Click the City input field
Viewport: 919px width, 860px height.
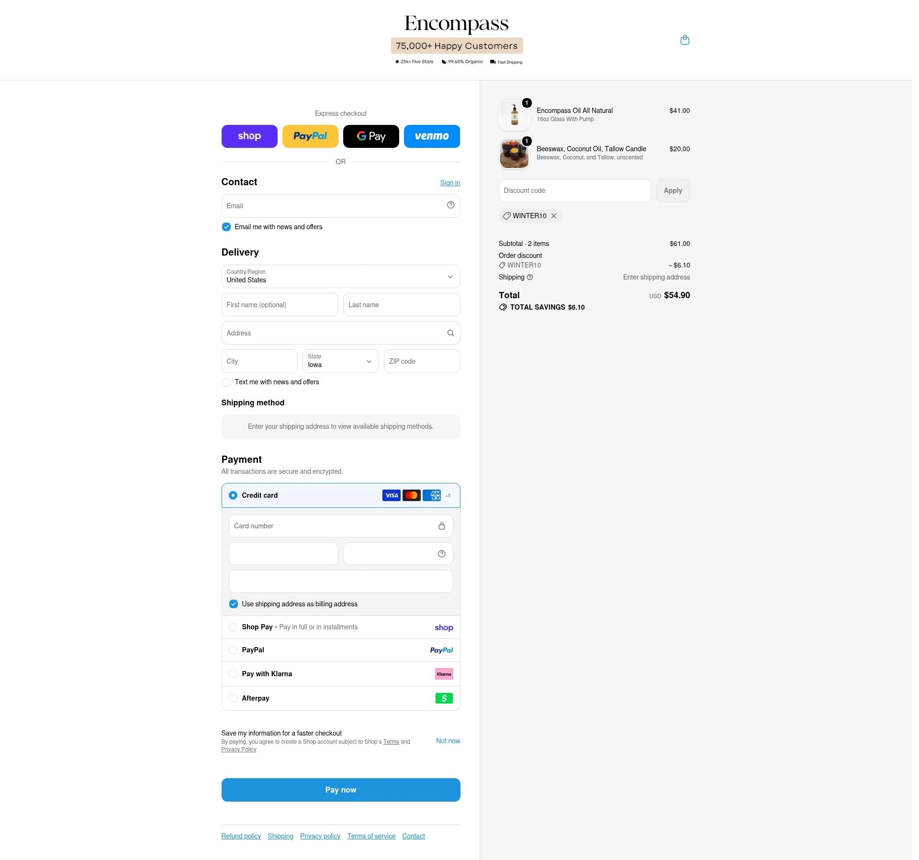259,361
